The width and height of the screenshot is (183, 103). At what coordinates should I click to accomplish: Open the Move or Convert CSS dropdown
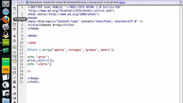(15, 87)
